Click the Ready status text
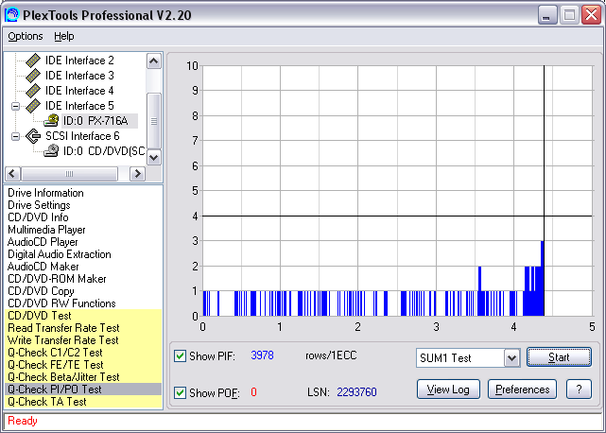Screen dimensions: 606x433 pyautogui.click(x=23, y=421)
